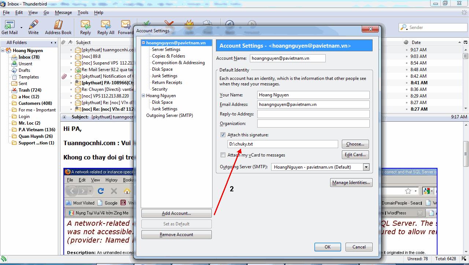The width and height of the screenshot is (469, 265).
Task: Click the attachment paperclip icon in message list
Action: coord(64,76)
